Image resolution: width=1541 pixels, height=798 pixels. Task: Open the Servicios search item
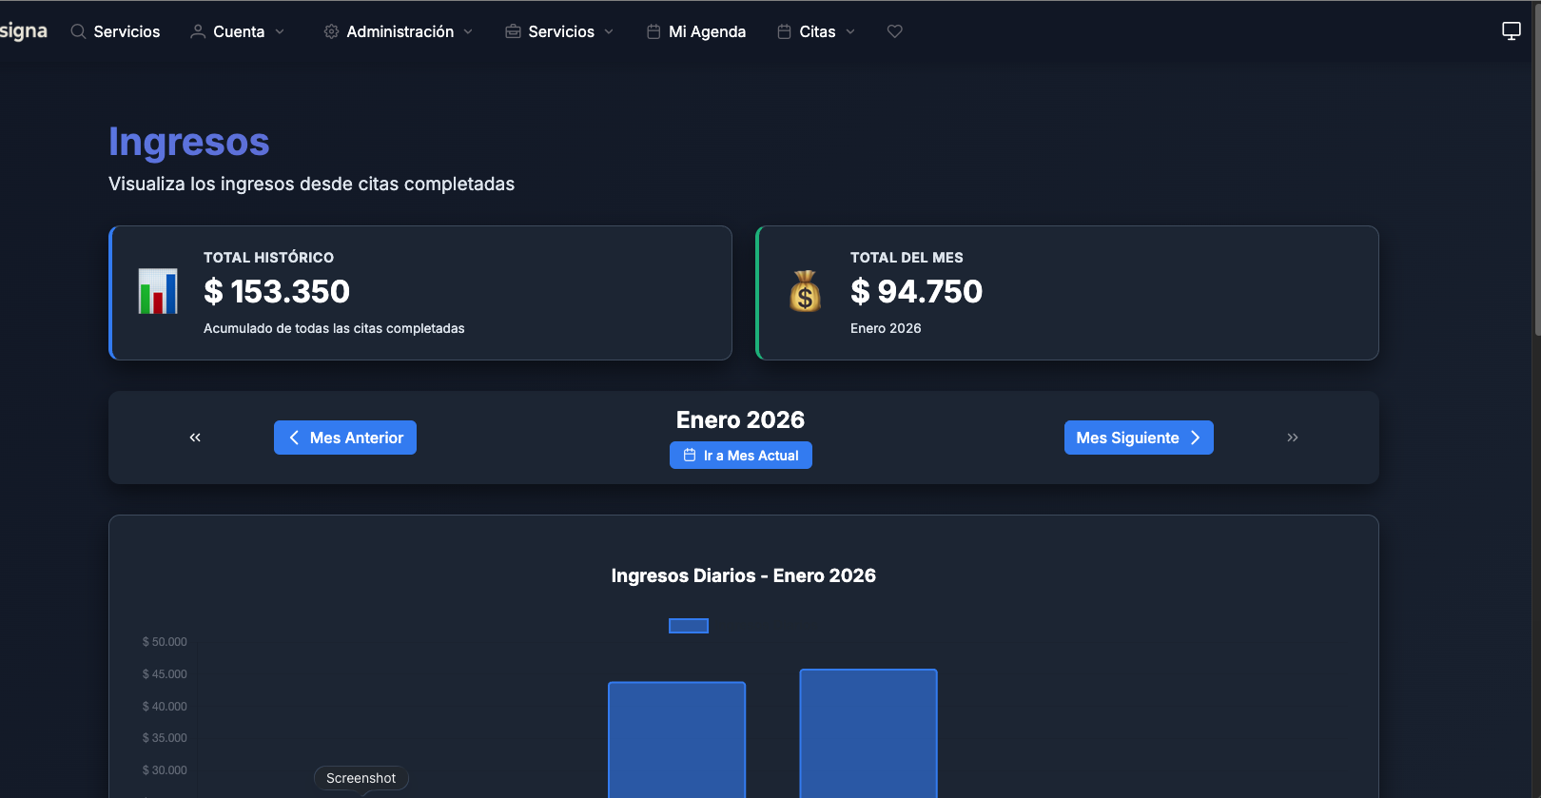115,31
